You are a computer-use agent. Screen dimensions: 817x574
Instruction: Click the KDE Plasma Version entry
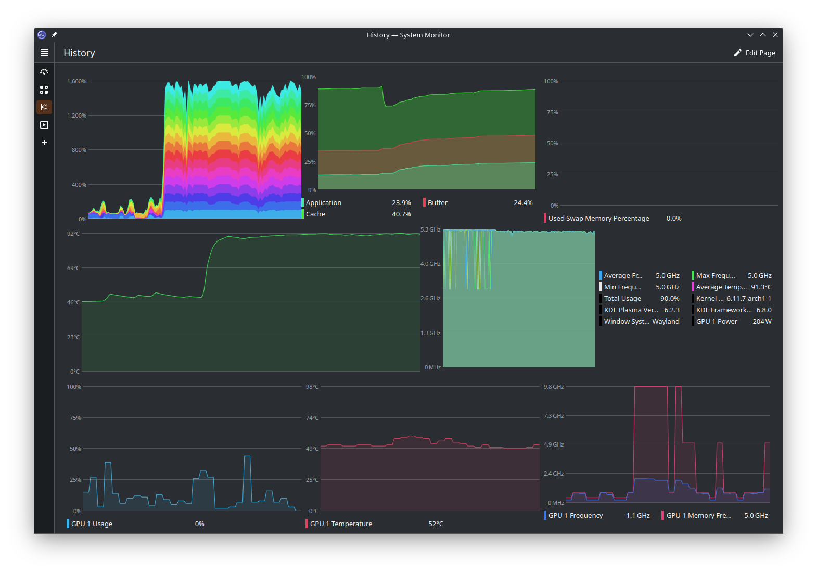point(640,310)
